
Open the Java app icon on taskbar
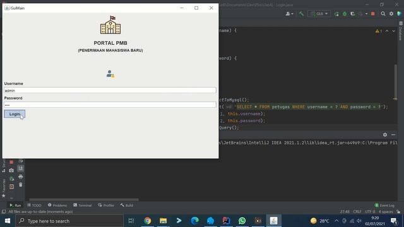pos(273,221)
